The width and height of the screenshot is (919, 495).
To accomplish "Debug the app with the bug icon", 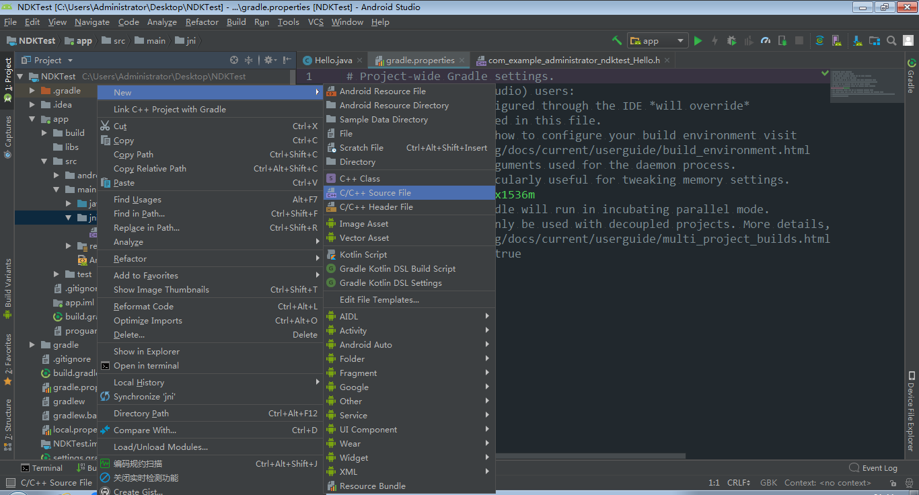I will pos(731,40).
